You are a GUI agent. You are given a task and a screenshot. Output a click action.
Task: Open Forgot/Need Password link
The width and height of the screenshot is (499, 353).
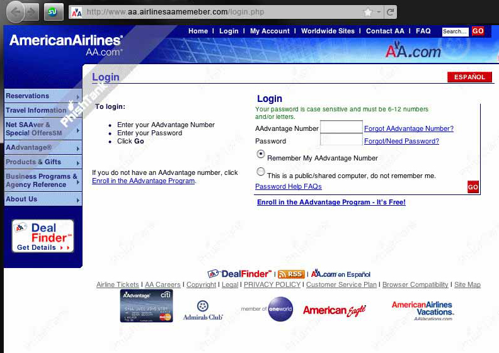pyautogui.click(x=401, y=141)
